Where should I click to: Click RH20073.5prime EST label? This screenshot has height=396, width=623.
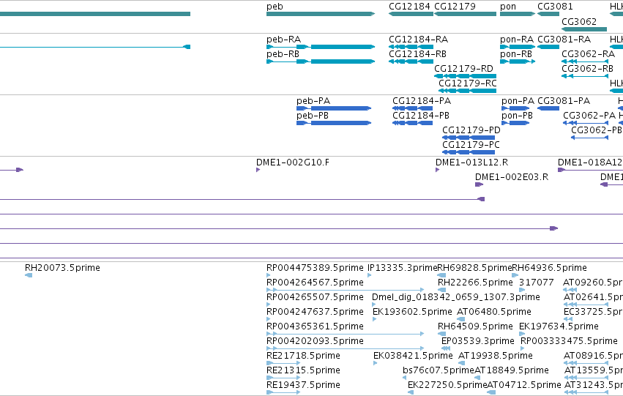(x=62, y=268)
